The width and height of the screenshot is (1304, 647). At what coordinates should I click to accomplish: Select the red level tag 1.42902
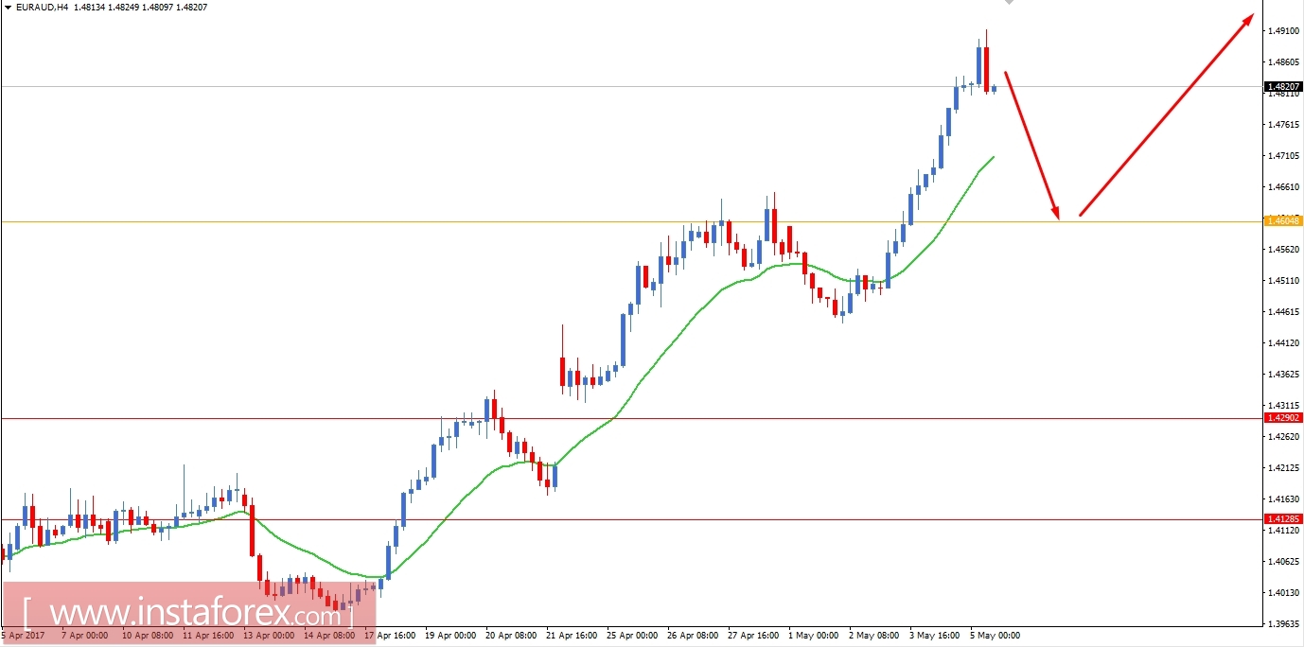(1284, 417)
